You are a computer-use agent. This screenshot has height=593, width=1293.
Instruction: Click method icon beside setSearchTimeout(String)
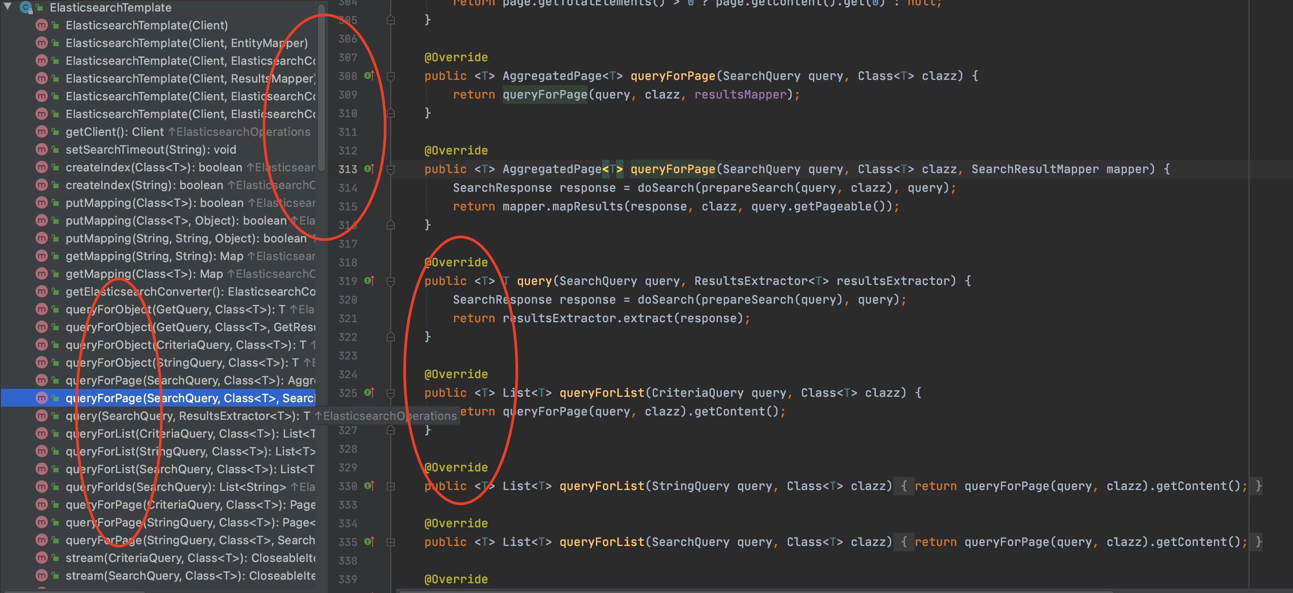pos(42,150)
